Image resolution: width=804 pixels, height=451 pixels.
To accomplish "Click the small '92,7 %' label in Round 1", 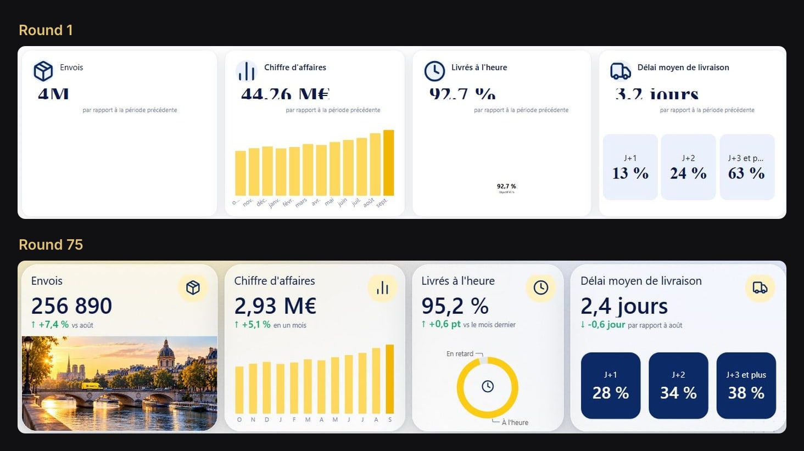I will tap(506, 187).
